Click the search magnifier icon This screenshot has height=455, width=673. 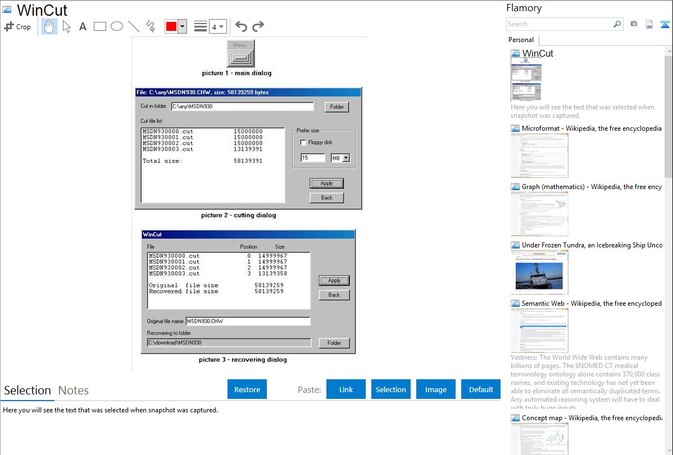tap(617, 24)
